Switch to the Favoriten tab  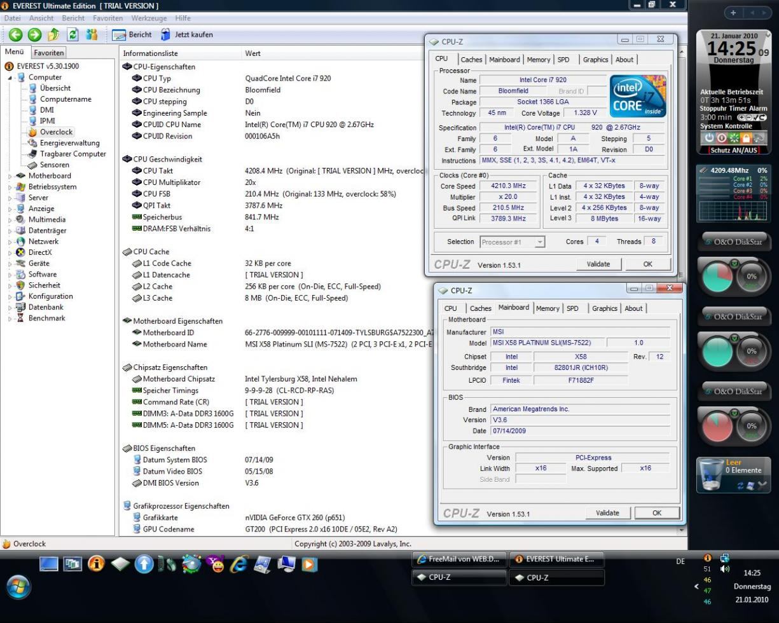(48, 53)
